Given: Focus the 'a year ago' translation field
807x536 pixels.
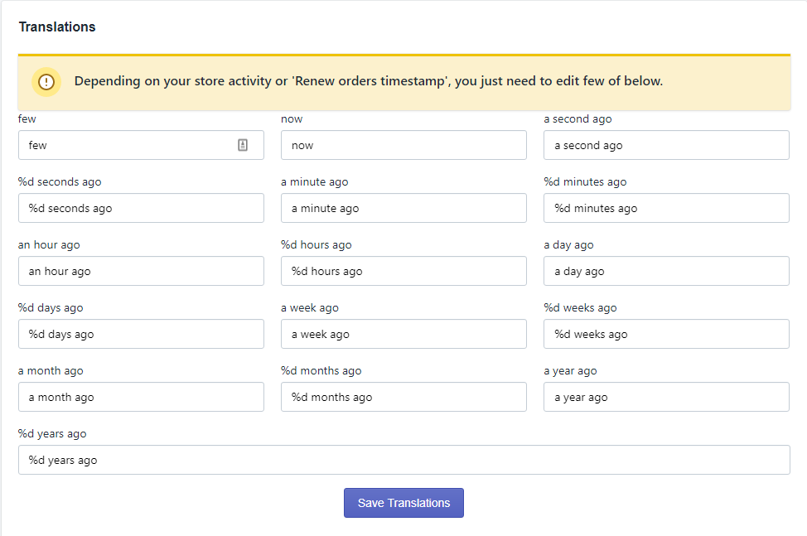Looking at the screenshot, I should (666, 397).
